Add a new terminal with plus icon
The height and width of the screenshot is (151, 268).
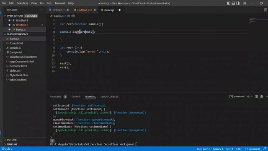[x=248, y=96]
